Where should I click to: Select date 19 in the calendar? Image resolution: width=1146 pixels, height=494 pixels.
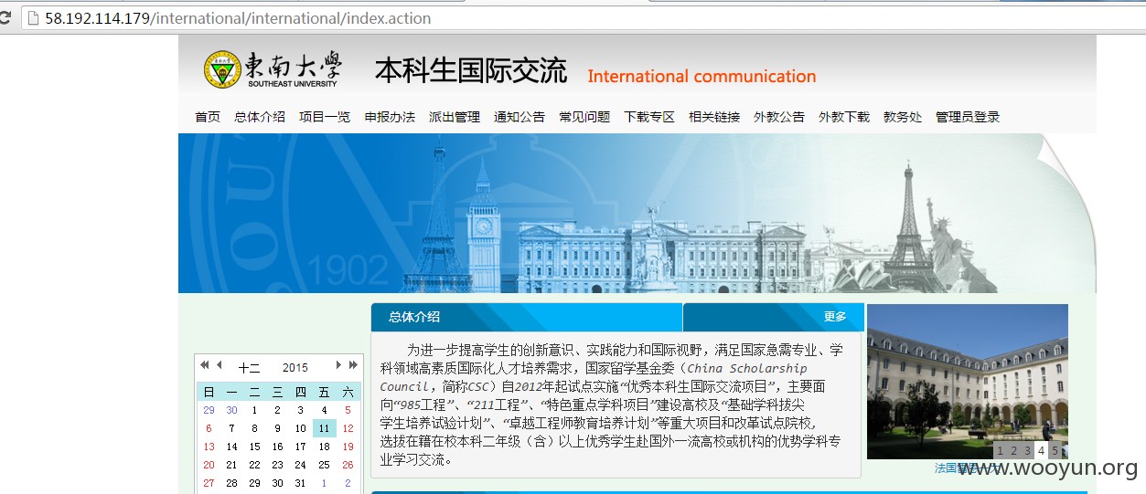tap(348, 447)
